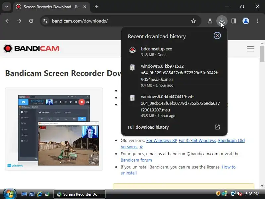Click the Screen Recorder taskbar button
265x199 pixels.
point(79,194)
